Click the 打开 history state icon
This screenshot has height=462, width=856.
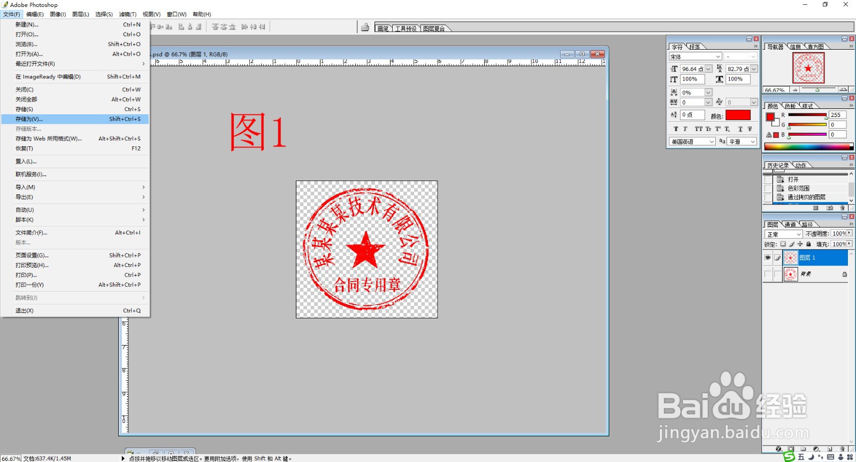coord(781,179)
